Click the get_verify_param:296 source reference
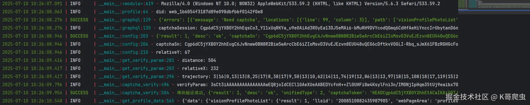The image size is (530, 105). tap(136, 77)
